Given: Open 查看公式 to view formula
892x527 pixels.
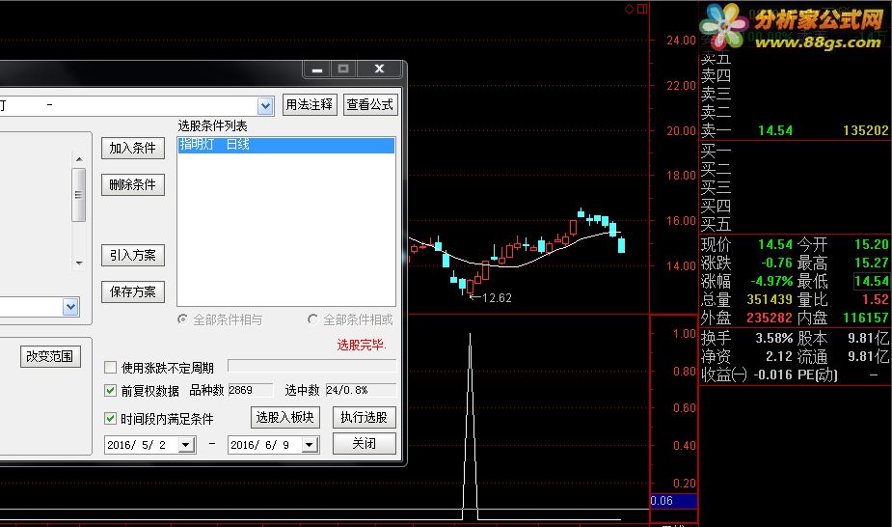Looking at the screenshot, I should (369, 104).
